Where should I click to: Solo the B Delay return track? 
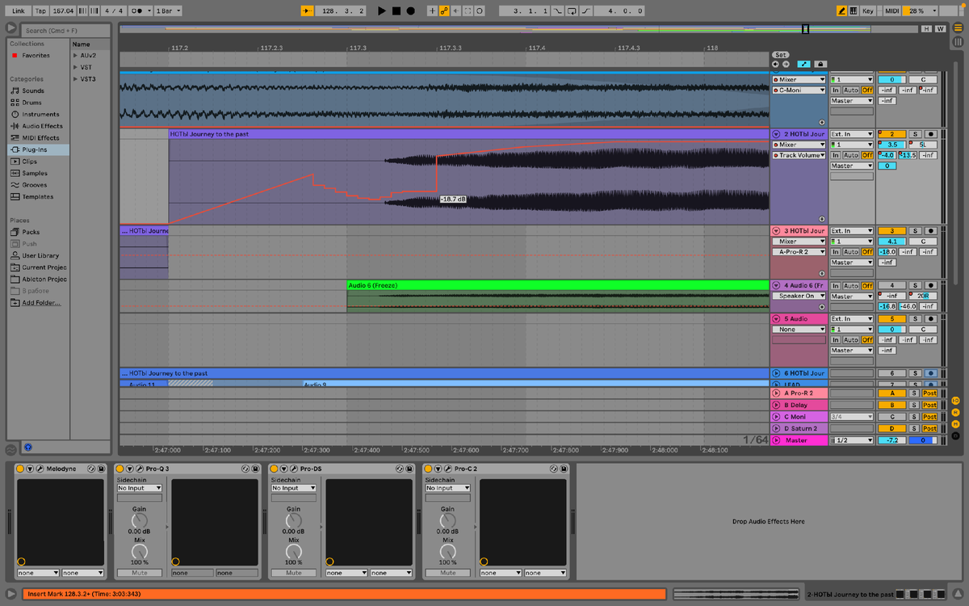coord(914,405)
